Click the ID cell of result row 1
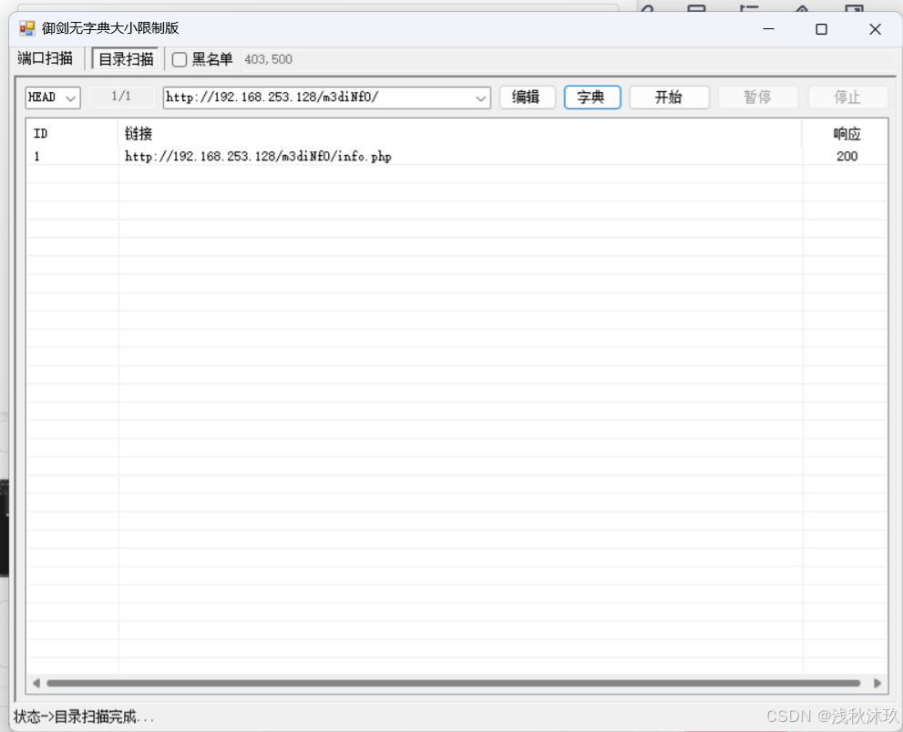 pyautogui.click(x=72, y=156)
